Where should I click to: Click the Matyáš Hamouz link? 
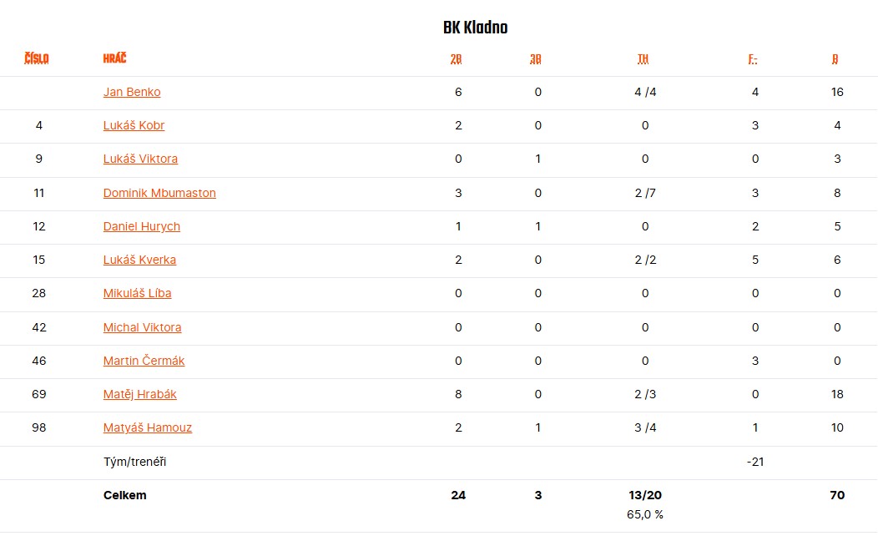[x=148, y=427]
